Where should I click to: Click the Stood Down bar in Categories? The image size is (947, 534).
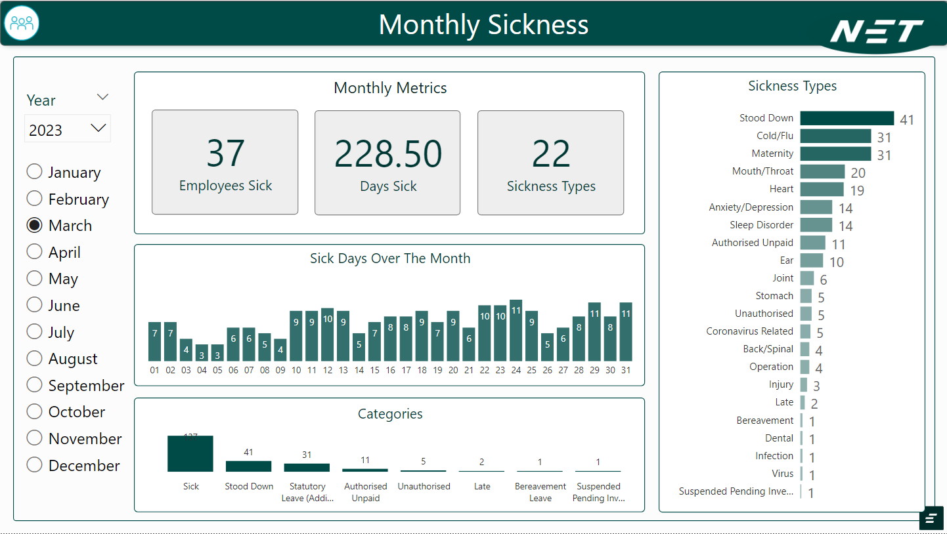[x=248, y=466]
